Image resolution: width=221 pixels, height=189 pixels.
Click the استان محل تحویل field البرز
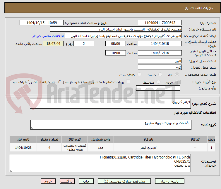pos(160,61)
